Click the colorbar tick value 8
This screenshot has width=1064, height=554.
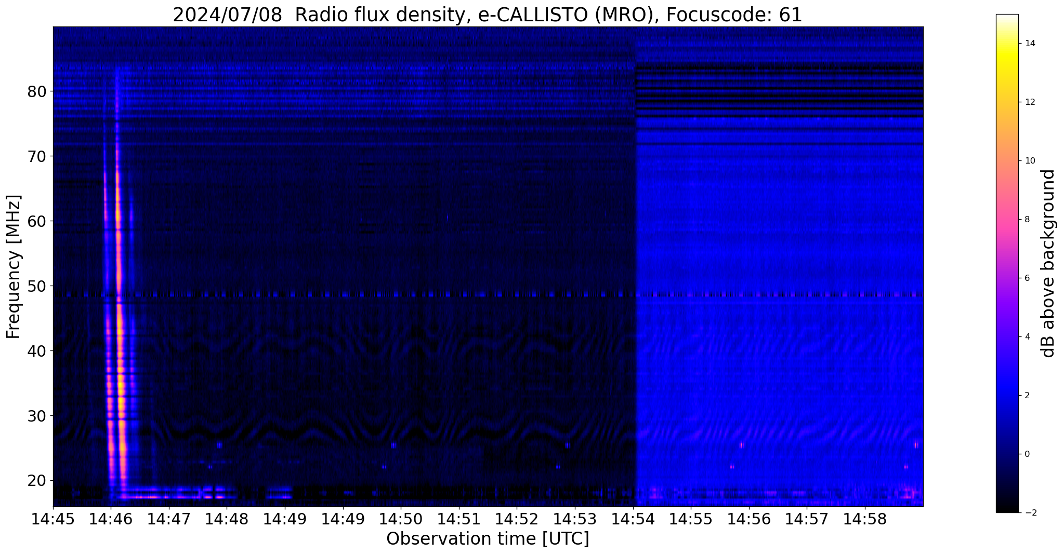[1026, 220]
